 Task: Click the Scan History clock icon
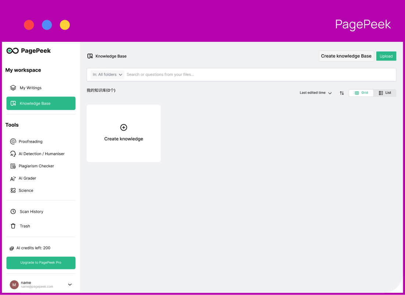(x=13, y=211)
